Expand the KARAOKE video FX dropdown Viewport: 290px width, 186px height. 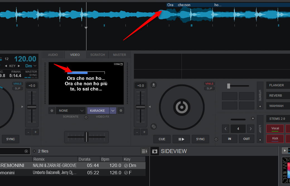113,111
